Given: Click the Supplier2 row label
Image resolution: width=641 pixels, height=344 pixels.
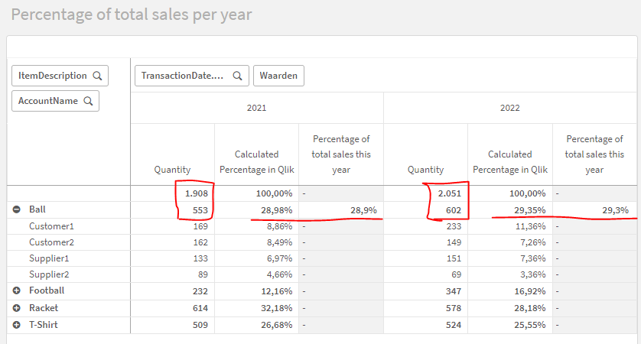Looking at the screenshot, I should click(49, 274).
